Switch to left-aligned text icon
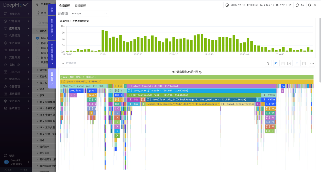The height and width of the screenshot is (172, 321). point(297,63)
